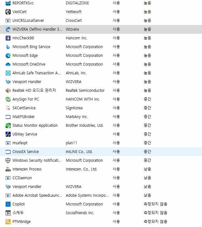Click the VestCert app icon
Viewport: 202px width, 227px height.
coord(8,12)
